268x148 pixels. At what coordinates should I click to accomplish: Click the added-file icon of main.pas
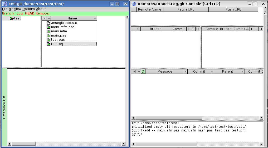click(x=48, y=35)
